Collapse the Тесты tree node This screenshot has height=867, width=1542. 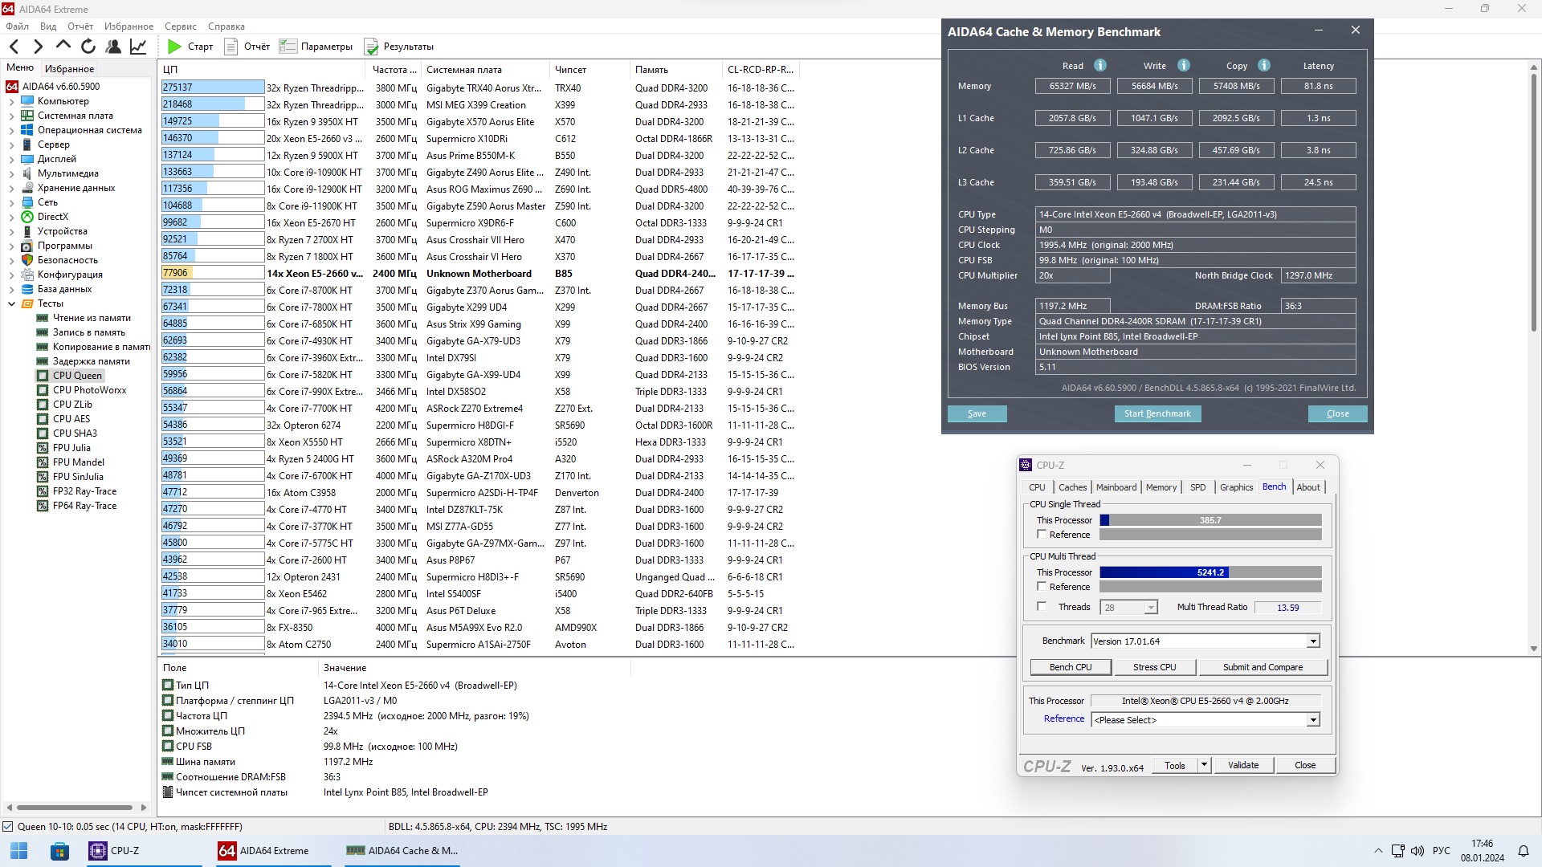point(11,303)
